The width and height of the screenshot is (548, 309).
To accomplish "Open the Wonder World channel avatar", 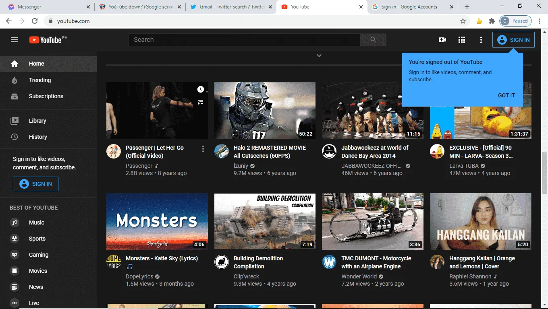I will [329, 262].
